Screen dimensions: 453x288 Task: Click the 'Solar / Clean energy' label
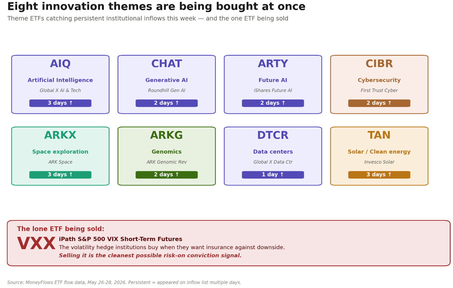(379, 152)
